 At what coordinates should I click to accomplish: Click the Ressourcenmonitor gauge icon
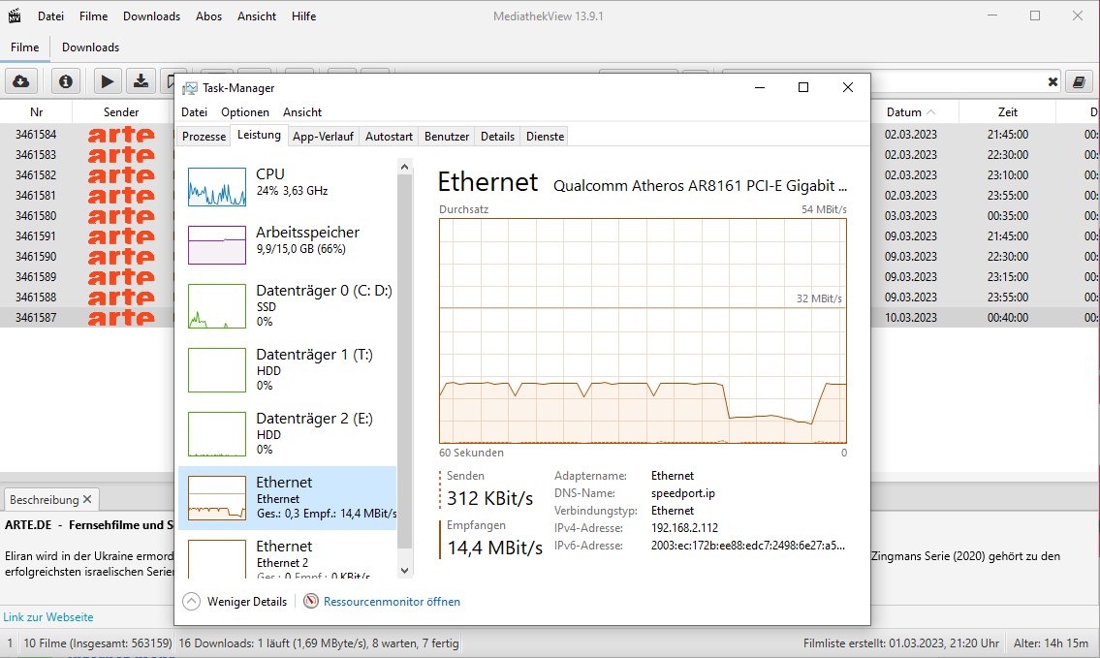(311, 601)
